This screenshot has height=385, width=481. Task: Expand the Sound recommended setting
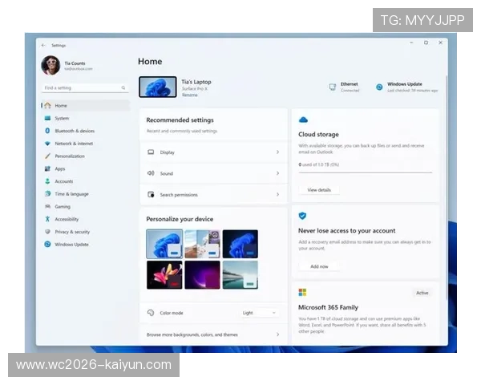click(212, 173)
